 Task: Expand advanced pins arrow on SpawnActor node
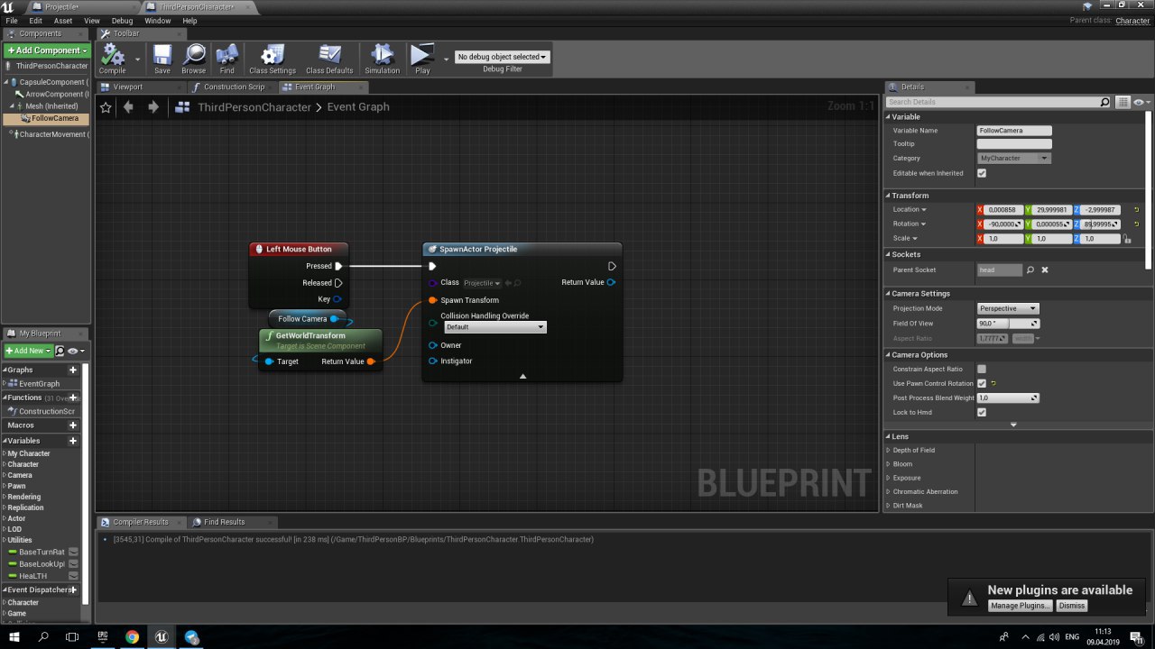pyautogui.click(x=522, y=376)
